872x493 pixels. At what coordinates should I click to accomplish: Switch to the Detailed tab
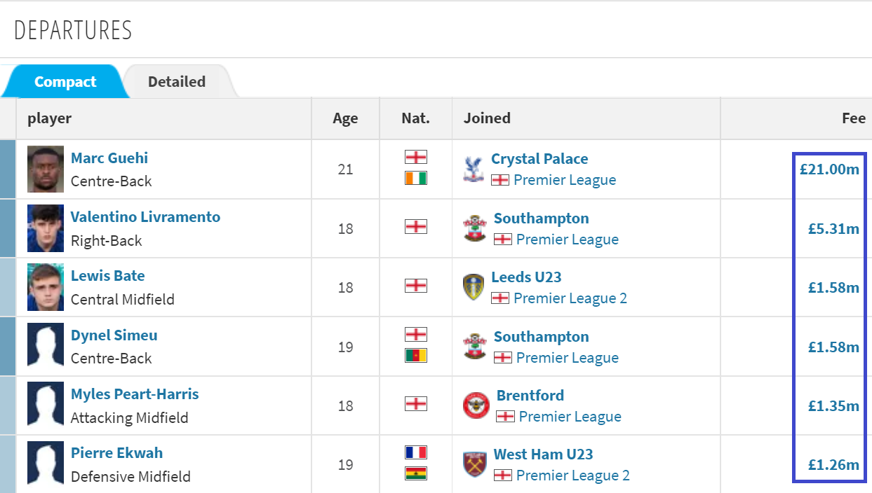tap(177, 82)
